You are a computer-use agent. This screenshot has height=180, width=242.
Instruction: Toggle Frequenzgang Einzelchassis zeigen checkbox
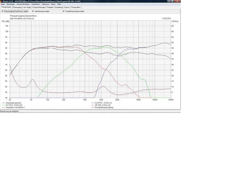click(3, 11)
